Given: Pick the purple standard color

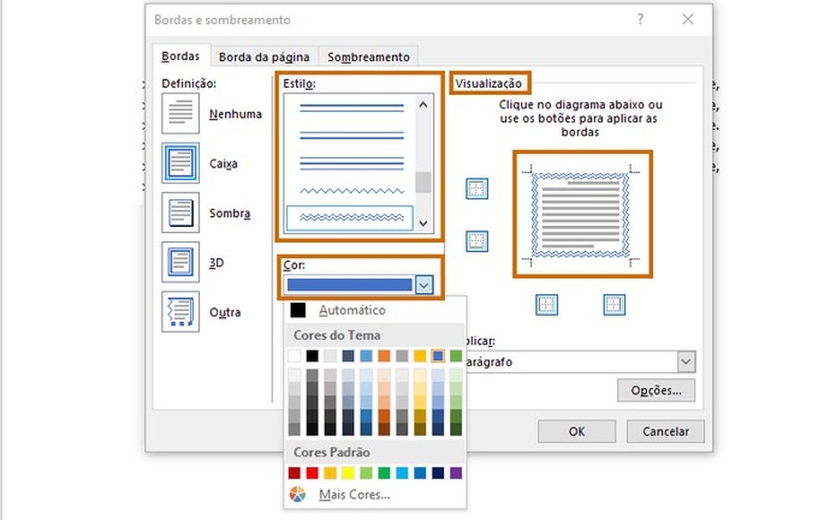Looking at the screenshot, I should click(456, 472).
